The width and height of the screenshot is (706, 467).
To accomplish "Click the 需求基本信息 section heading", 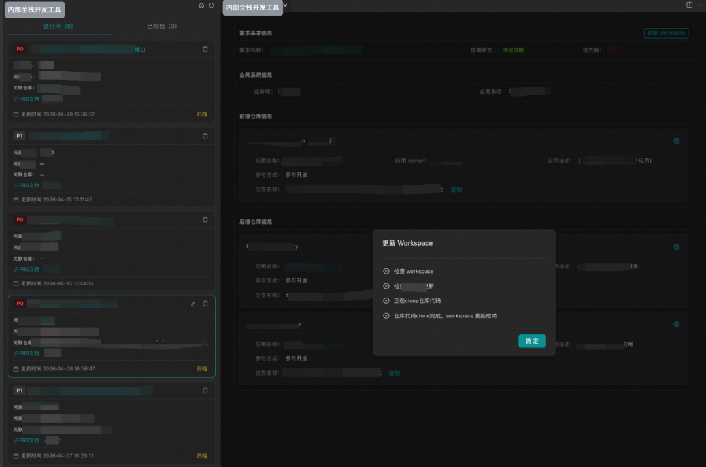I will point(256,33).
